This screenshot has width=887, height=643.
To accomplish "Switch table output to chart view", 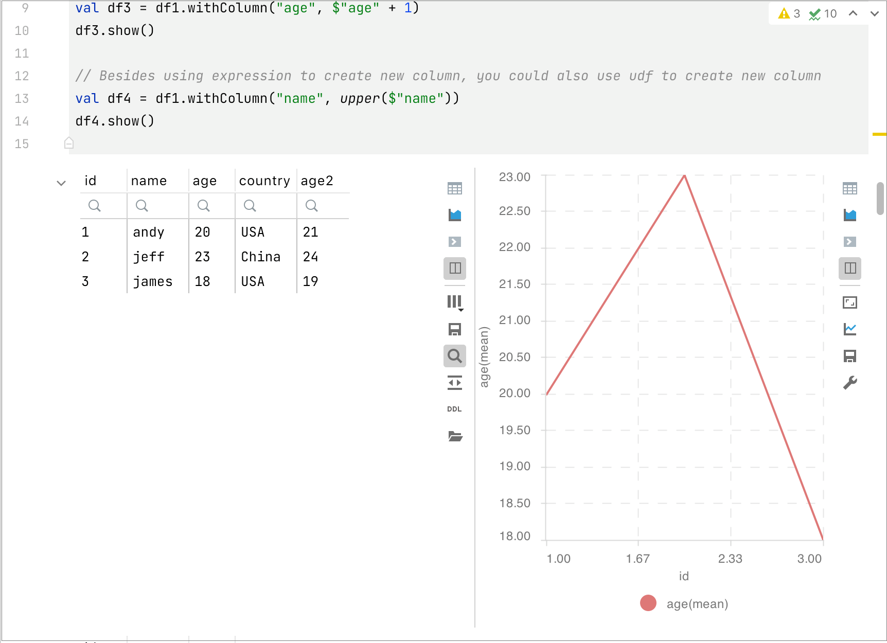I will coord(454,215).
